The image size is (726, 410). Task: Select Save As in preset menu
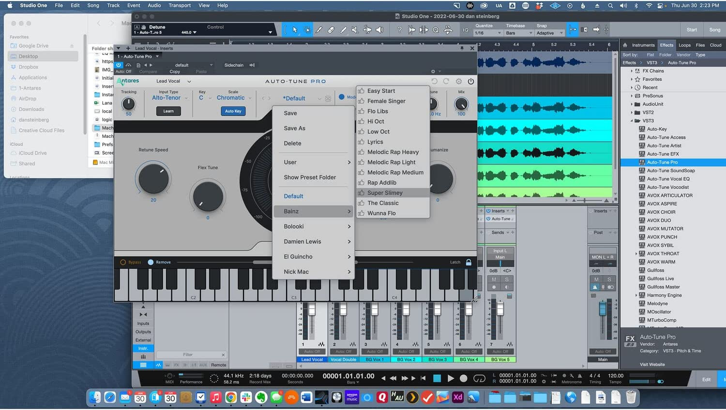(294, 128)
